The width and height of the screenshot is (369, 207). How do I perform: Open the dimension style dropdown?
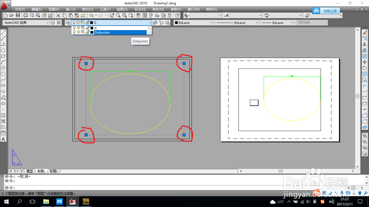[x=260, y=15]
